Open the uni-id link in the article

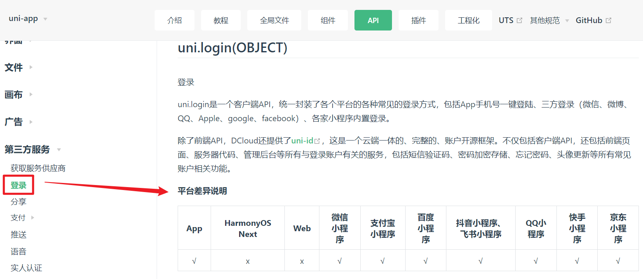(303, 141)
